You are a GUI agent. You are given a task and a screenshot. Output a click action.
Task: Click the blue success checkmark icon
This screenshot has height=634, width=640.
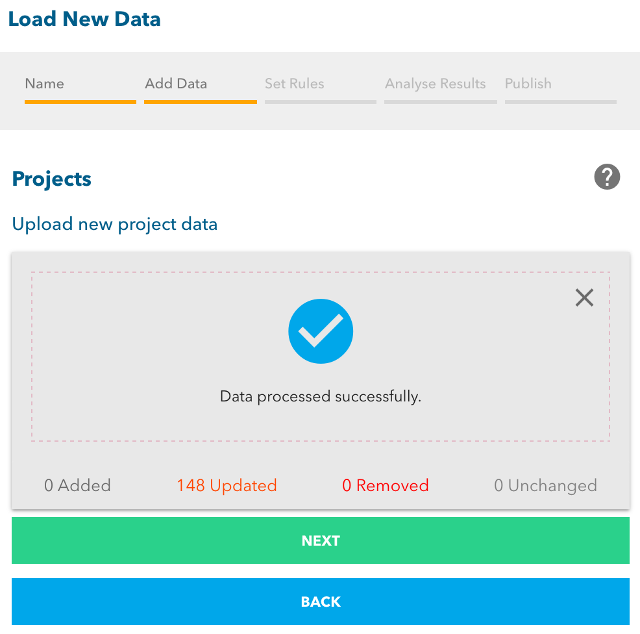pos(321,331)
